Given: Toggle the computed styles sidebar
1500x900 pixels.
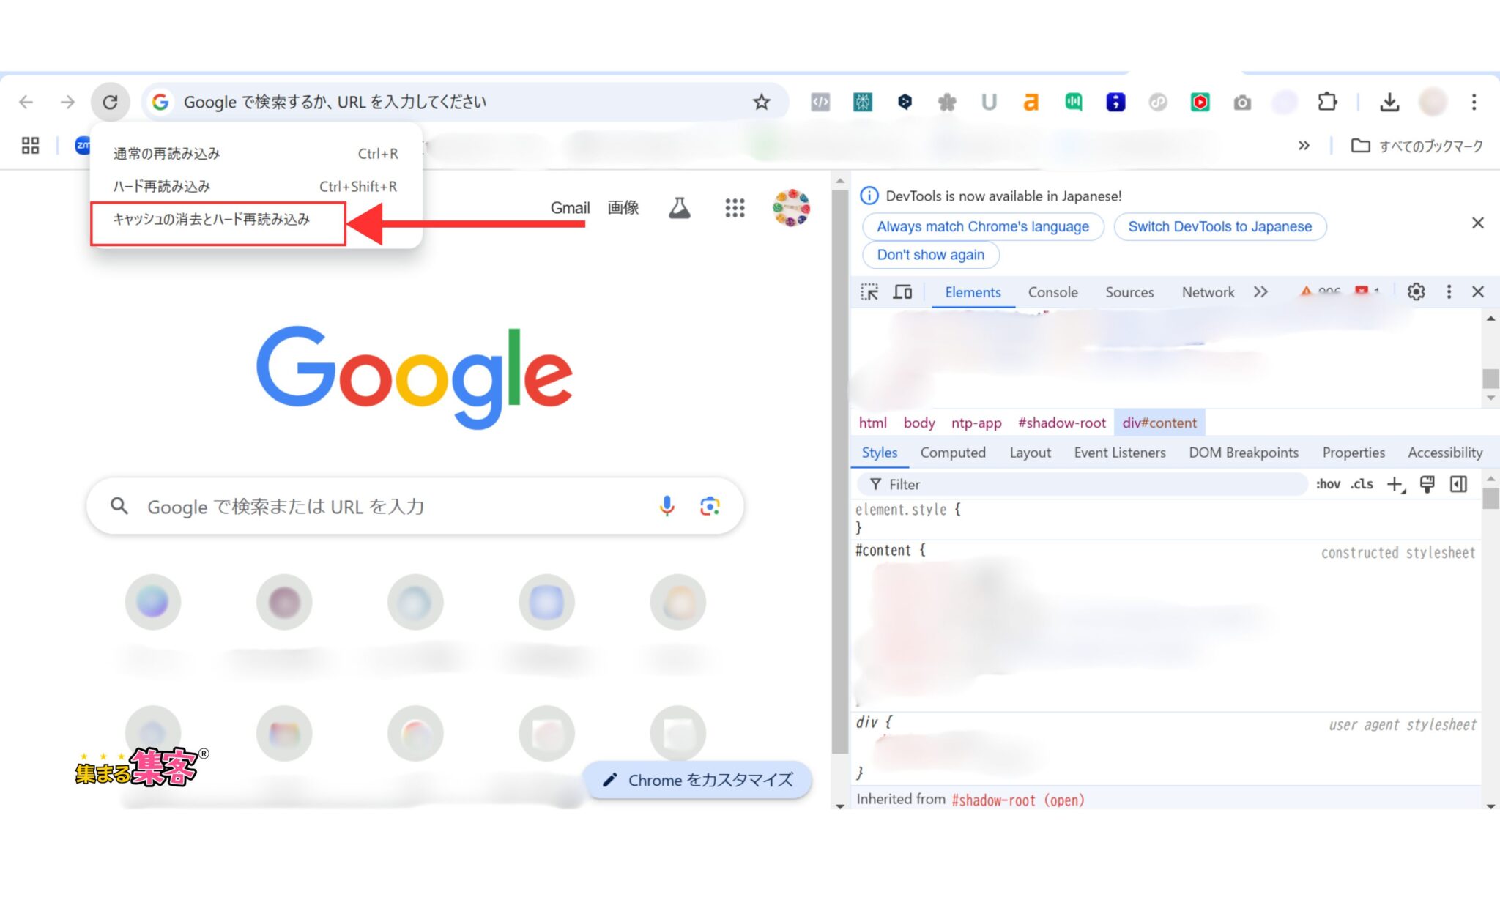Looking at the screenshot, I should point(1458,484).
